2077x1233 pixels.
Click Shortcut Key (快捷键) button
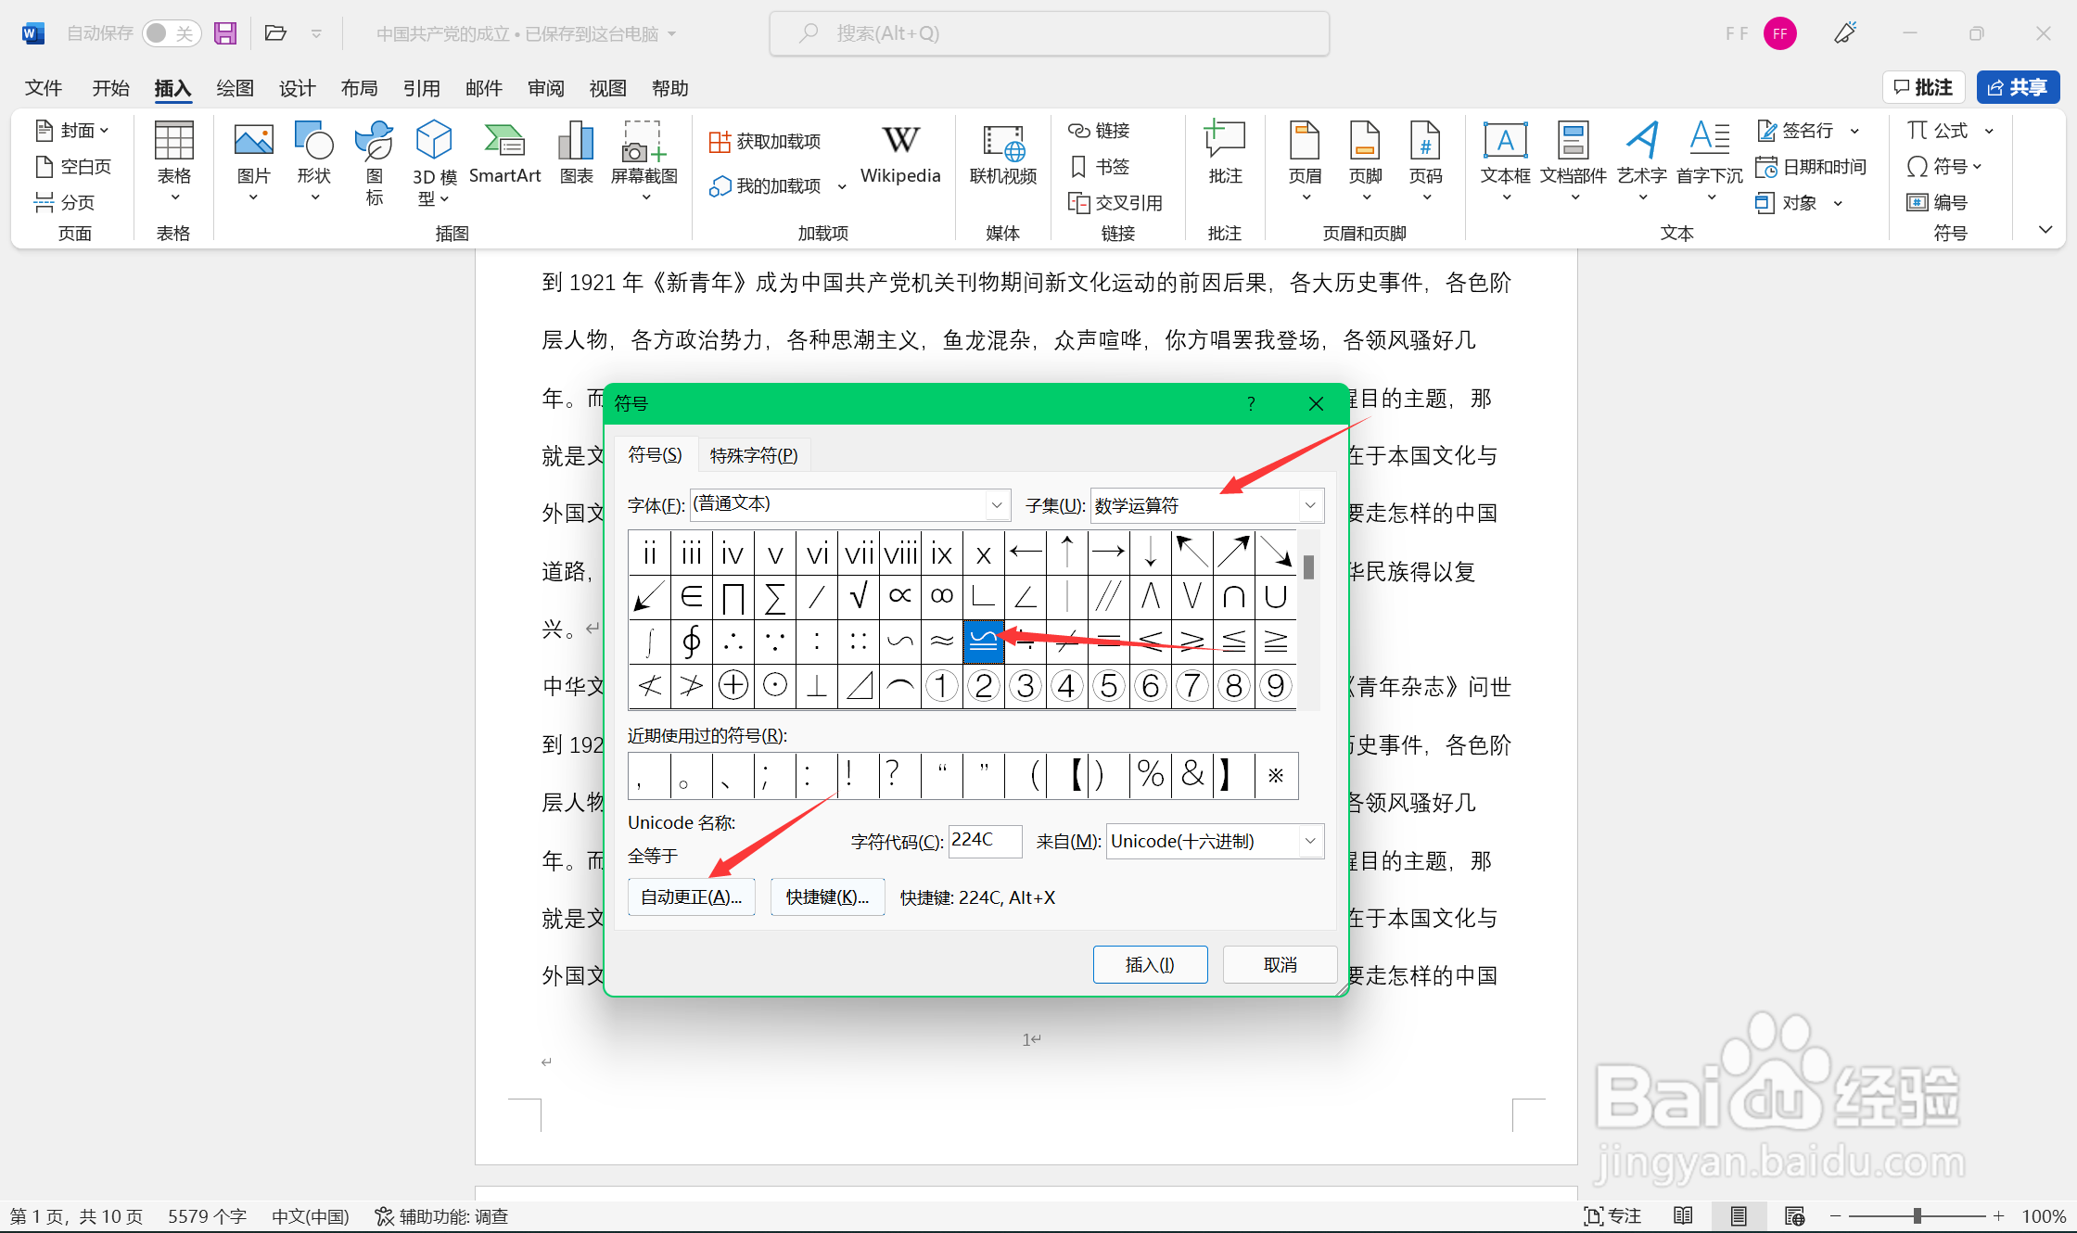click(x=827, y=896)
